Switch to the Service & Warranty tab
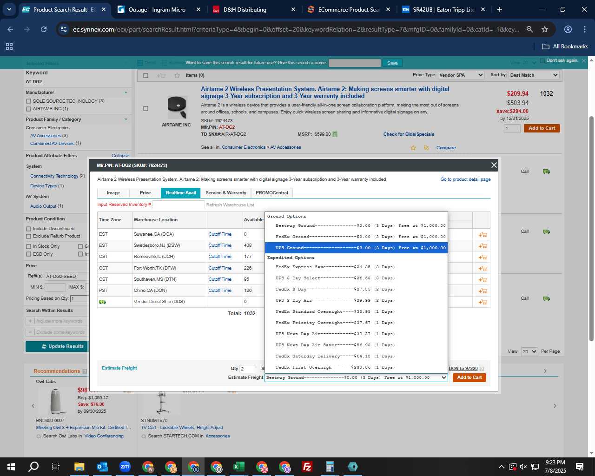This screenshot has height=476, width=595. pyautogui.click(x=226, y=193)
